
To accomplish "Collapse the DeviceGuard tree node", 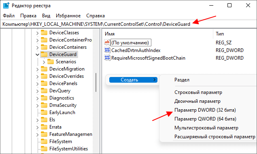I will coord(37,54).
